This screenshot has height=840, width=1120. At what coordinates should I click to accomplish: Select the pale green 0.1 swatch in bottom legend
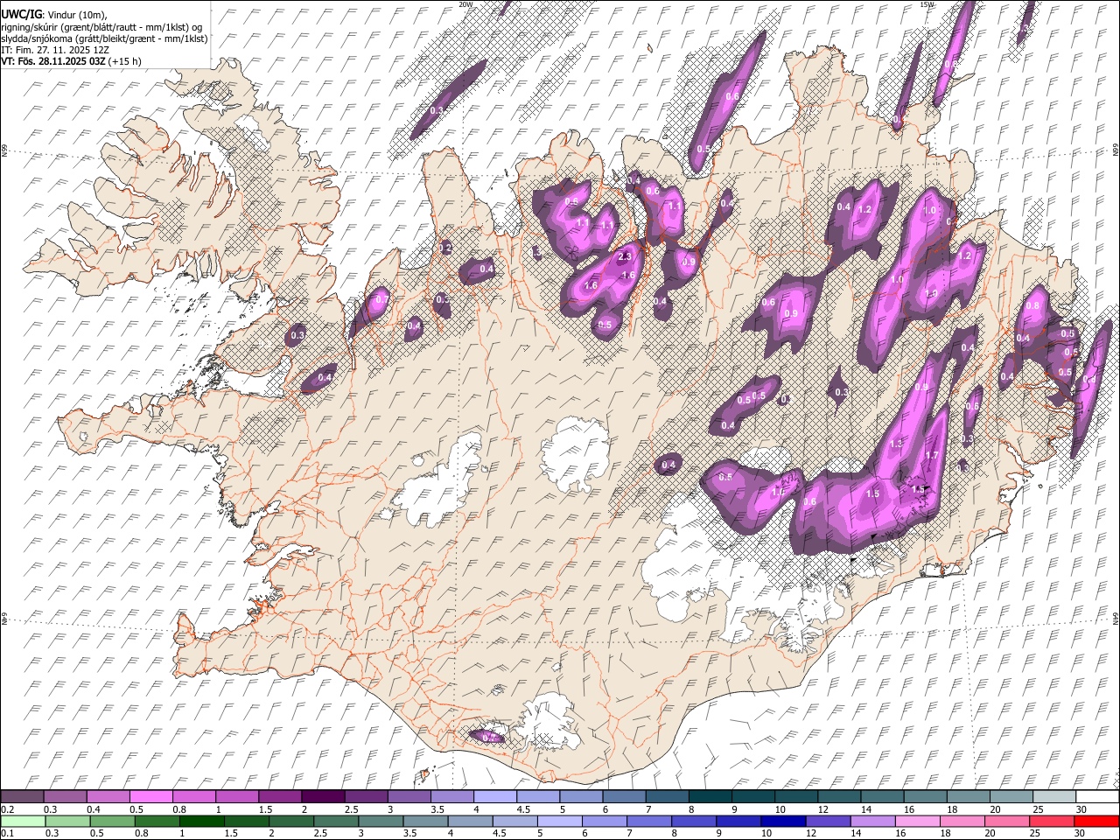tap(22, 821)
